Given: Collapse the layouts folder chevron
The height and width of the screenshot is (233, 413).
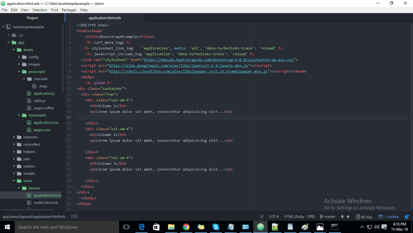Looking at the screenshot, I should 19,188.
